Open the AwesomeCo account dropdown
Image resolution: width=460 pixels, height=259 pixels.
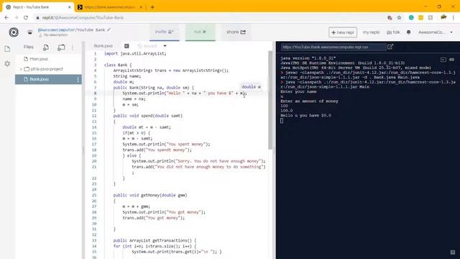click(436, 32)
